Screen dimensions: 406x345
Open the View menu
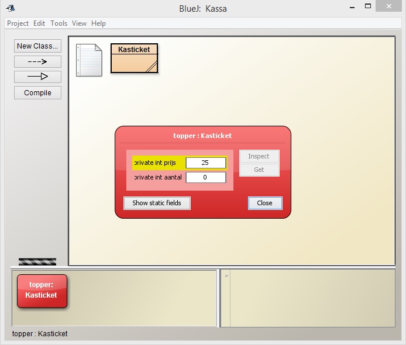coord(79,23)
